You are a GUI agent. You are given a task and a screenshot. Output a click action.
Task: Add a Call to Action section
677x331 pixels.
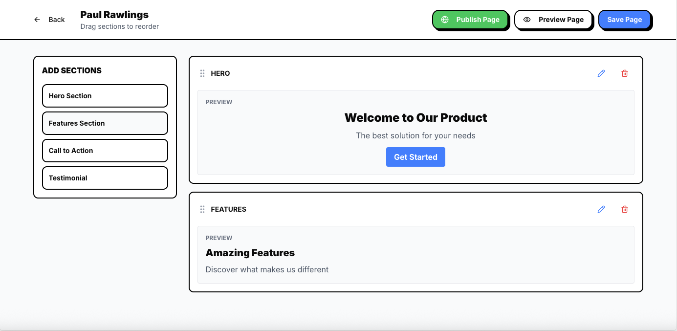click(x=105, y=151)
